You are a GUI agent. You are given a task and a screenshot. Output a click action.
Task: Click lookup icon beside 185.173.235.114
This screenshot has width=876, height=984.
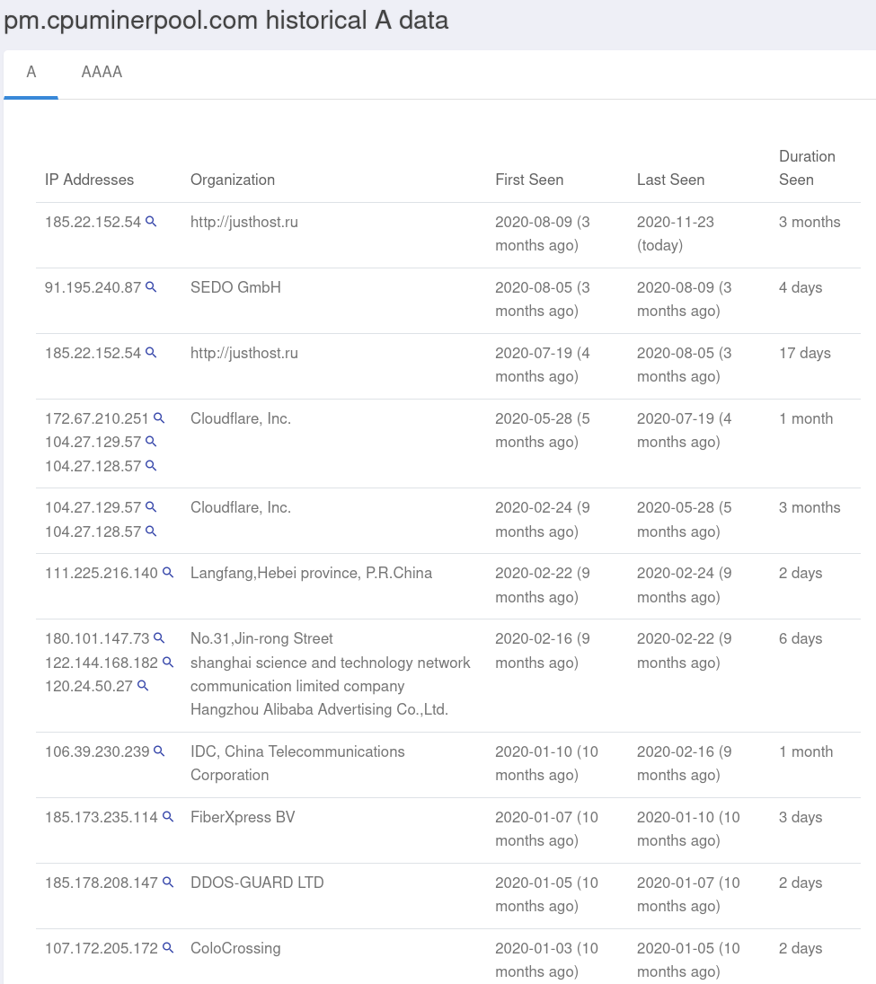tap(168, 817)
